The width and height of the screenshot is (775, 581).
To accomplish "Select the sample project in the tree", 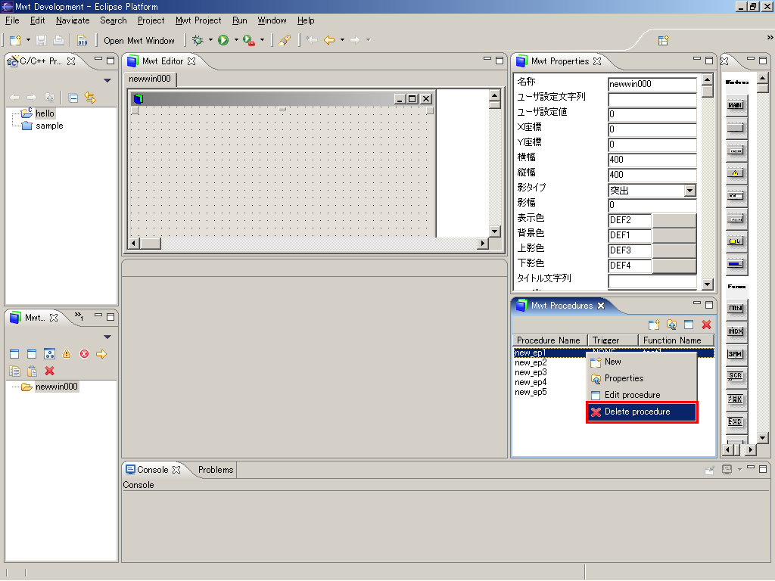I will pos(49,126).
